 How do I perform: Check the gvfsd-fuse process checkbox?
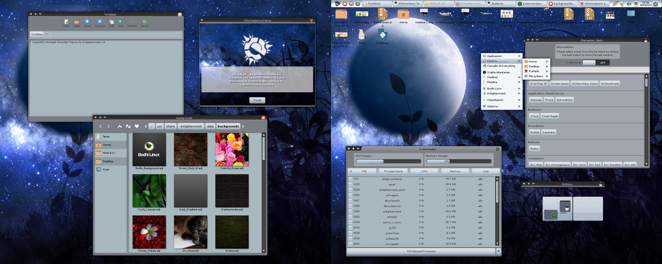[350, 233]
